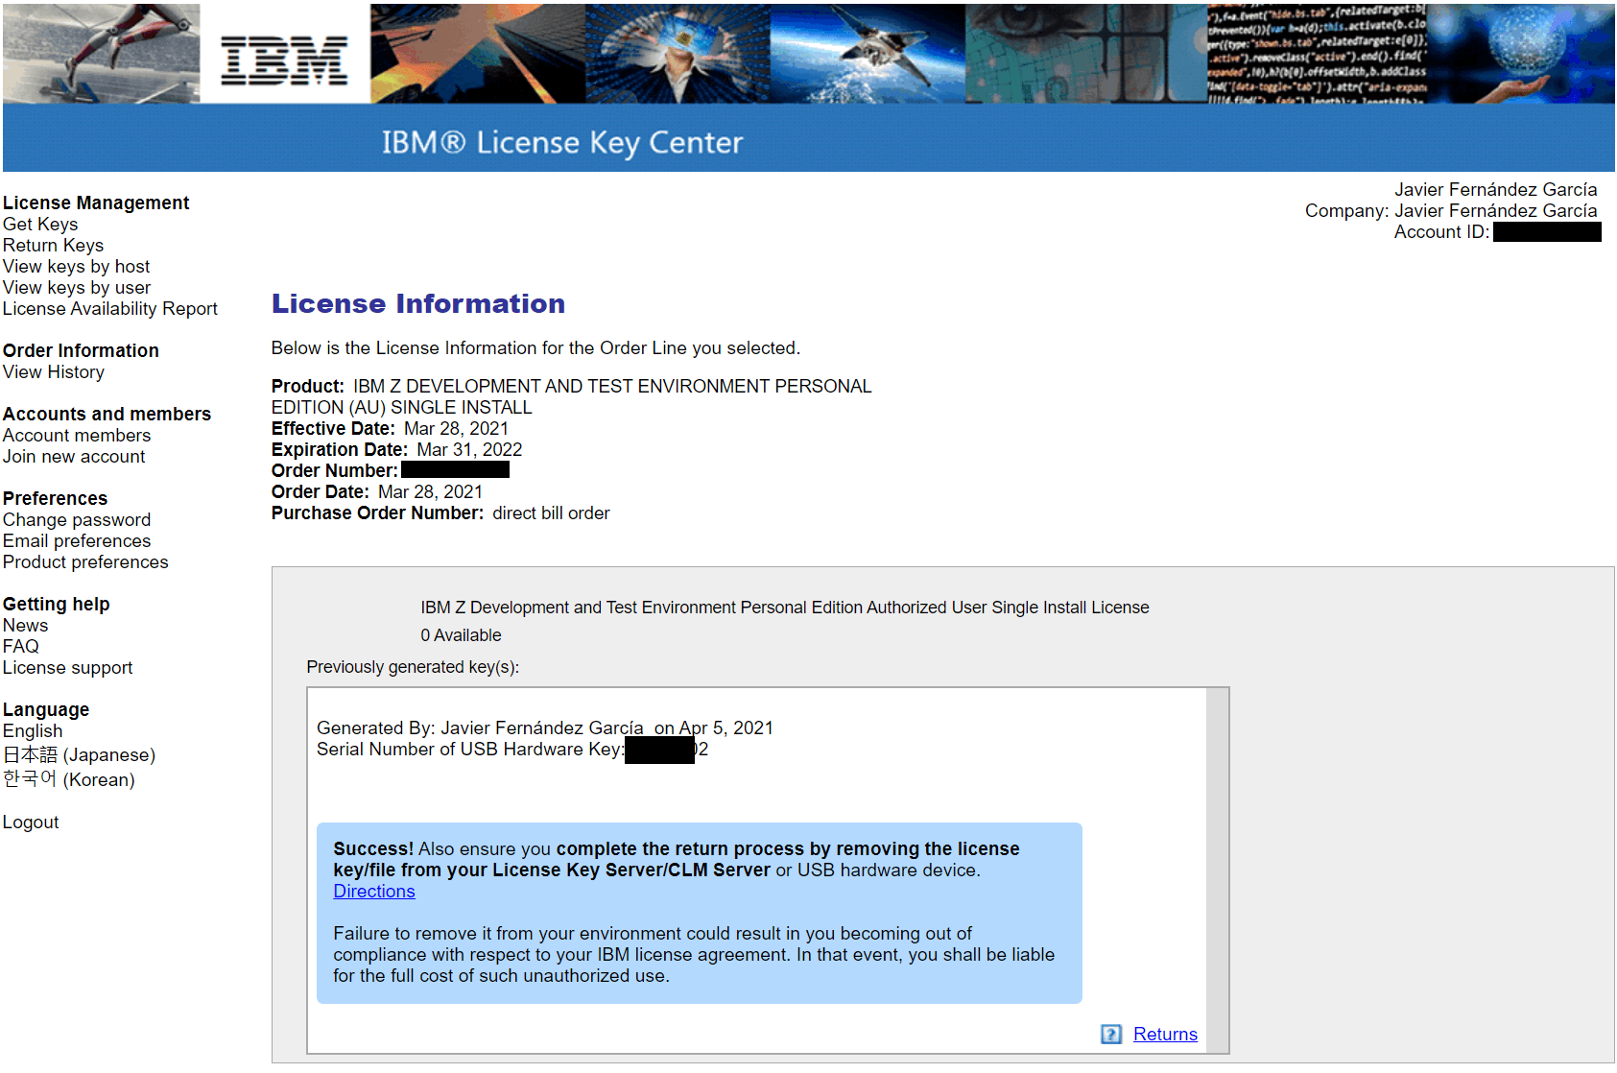This screenshot has width=1617, height=1073.
Task: Open the Returns link
Action: pyautogui.click(x=1164, y=1034)
